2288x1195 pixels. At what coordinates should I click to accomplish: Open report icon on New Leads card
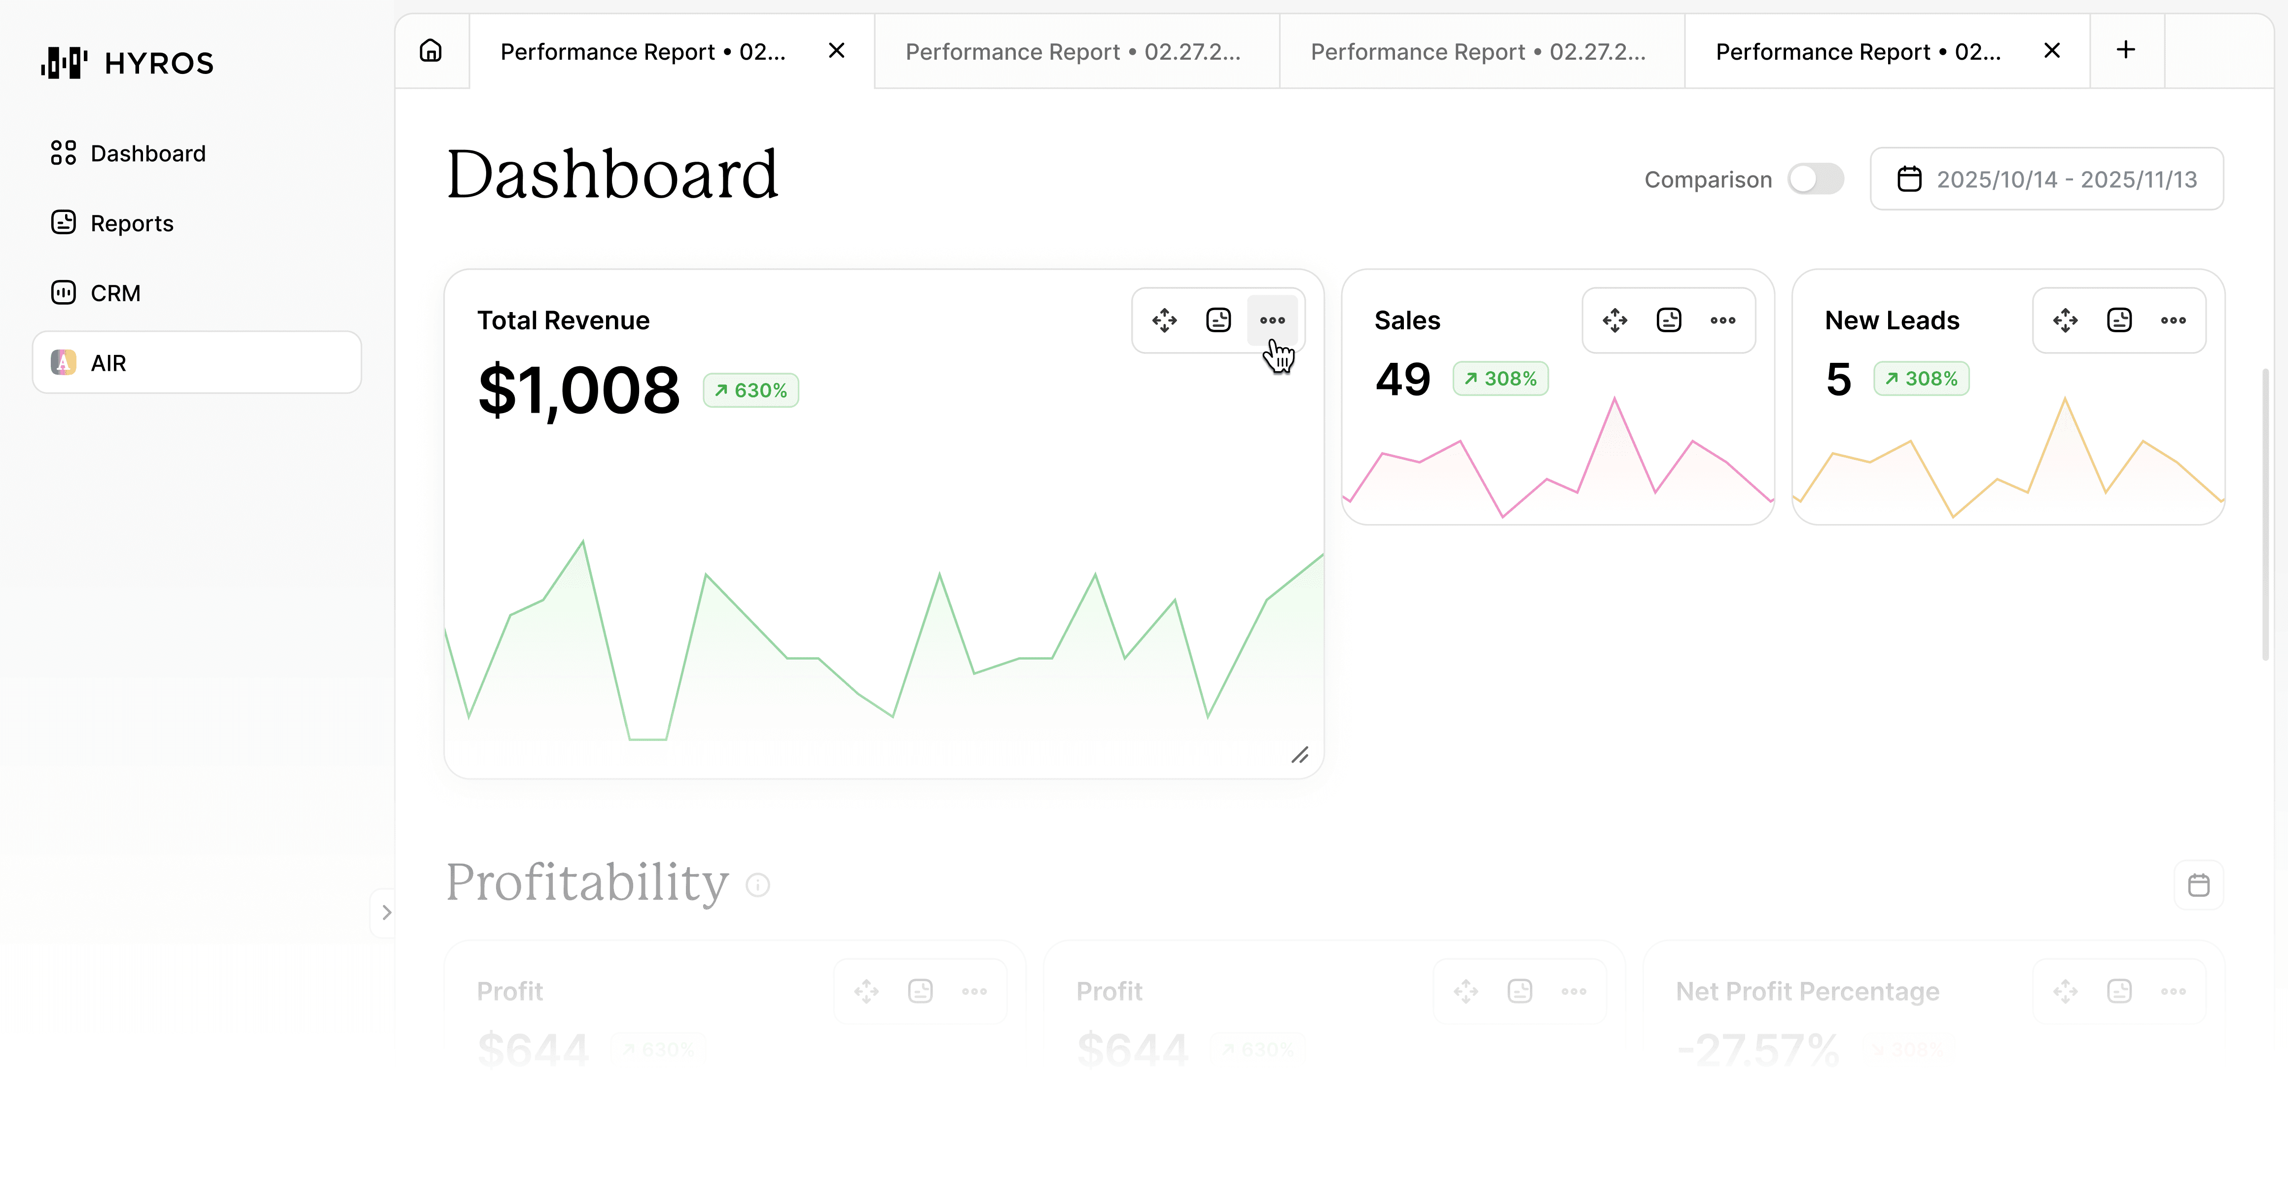click(x=2119, y=320)
